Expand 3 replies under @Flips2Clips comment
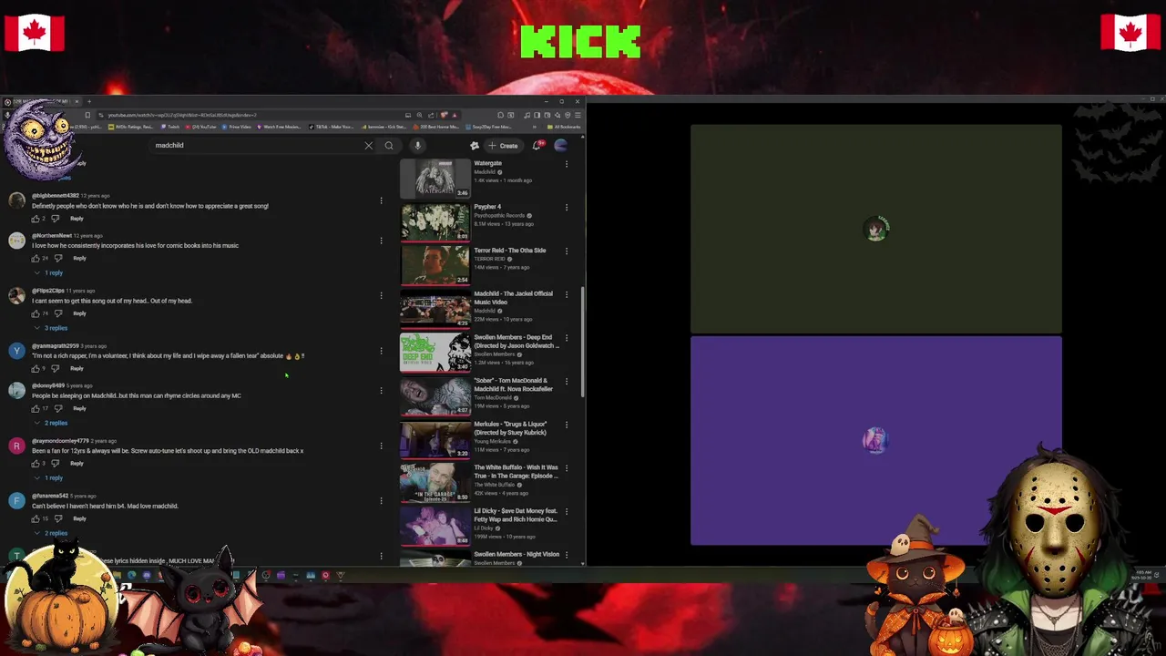Image resolution: width=1166 pixels, height=656 pixels. point(52,328)
